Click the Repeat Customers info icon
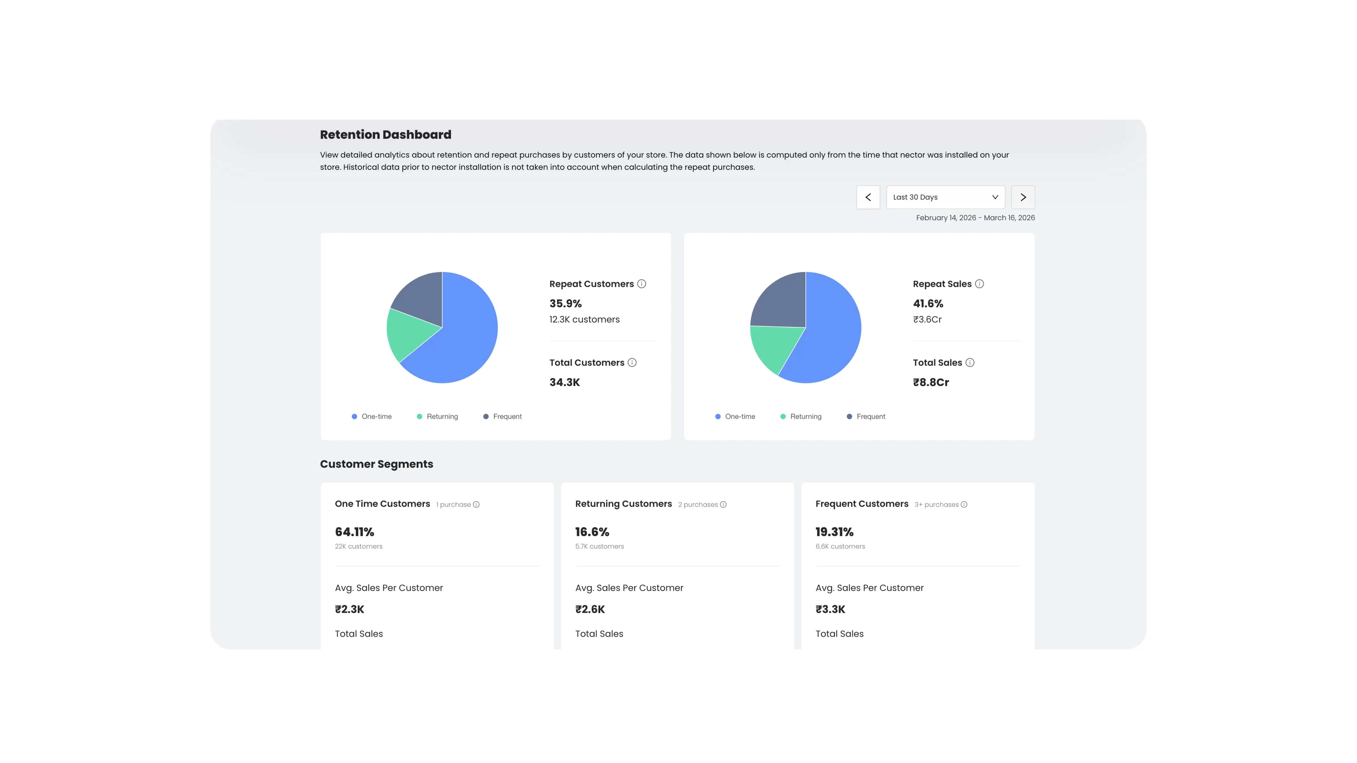Viewport: 1357px width, 763px height. point(642,283)
